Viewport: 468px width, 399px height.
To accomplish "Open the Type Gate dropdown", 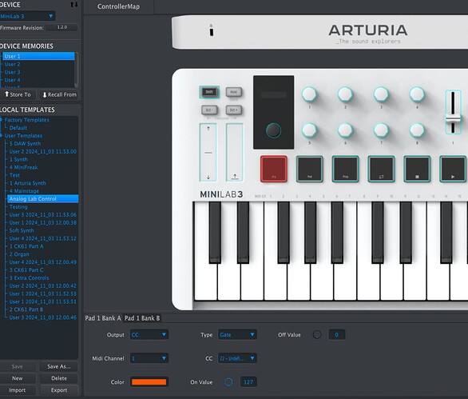I will [237, 335].
